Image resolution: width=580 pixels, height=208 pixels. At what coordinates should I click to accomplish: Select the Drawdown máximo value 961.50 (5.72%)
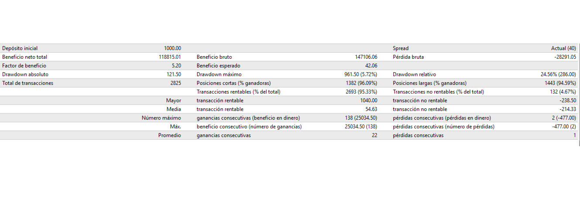(361, 74)
